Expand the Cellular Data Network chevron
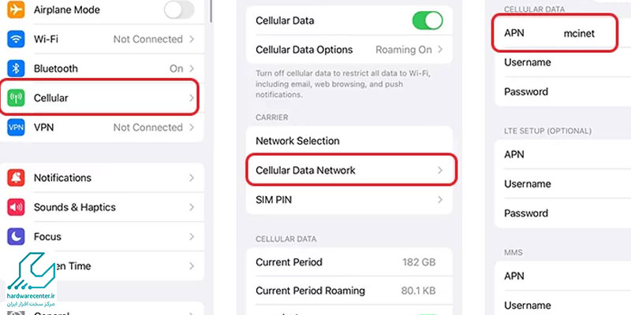This screenshot has width=631, height=315. [440, 170]
